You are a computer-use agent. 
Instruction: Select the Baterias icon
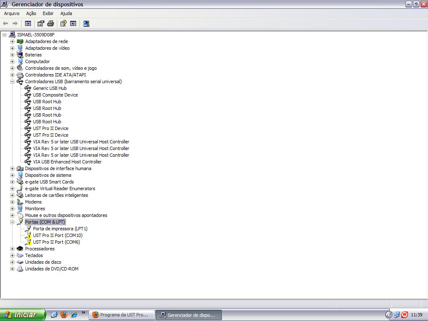pyautogui.click(x=20, y=55)
